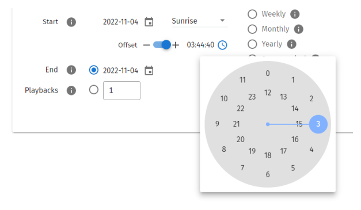Viewport: 361px width, 210px height.
Task: Open the Sunrise dropdown
Action: click(200, 21)
